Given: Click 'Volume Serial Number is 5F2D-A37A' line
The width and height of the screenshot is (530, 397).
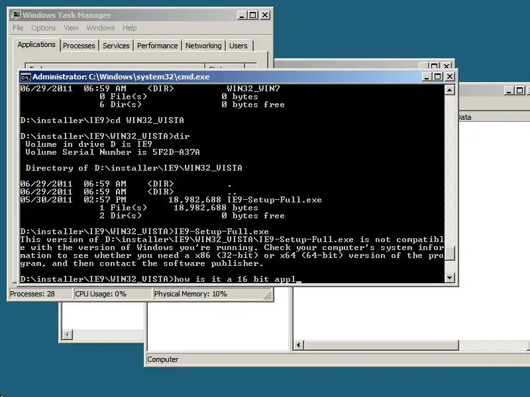Looking at the screenshot, I should [113, 152].
